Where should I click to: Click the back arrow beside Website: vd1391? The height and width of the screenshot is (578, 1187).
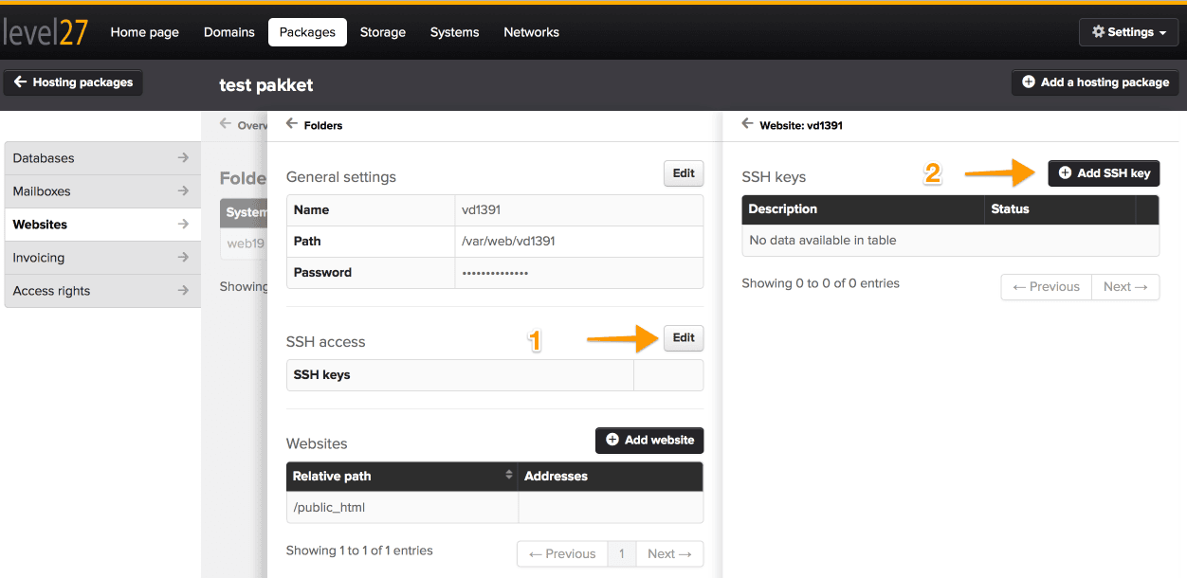click(747, 124)
